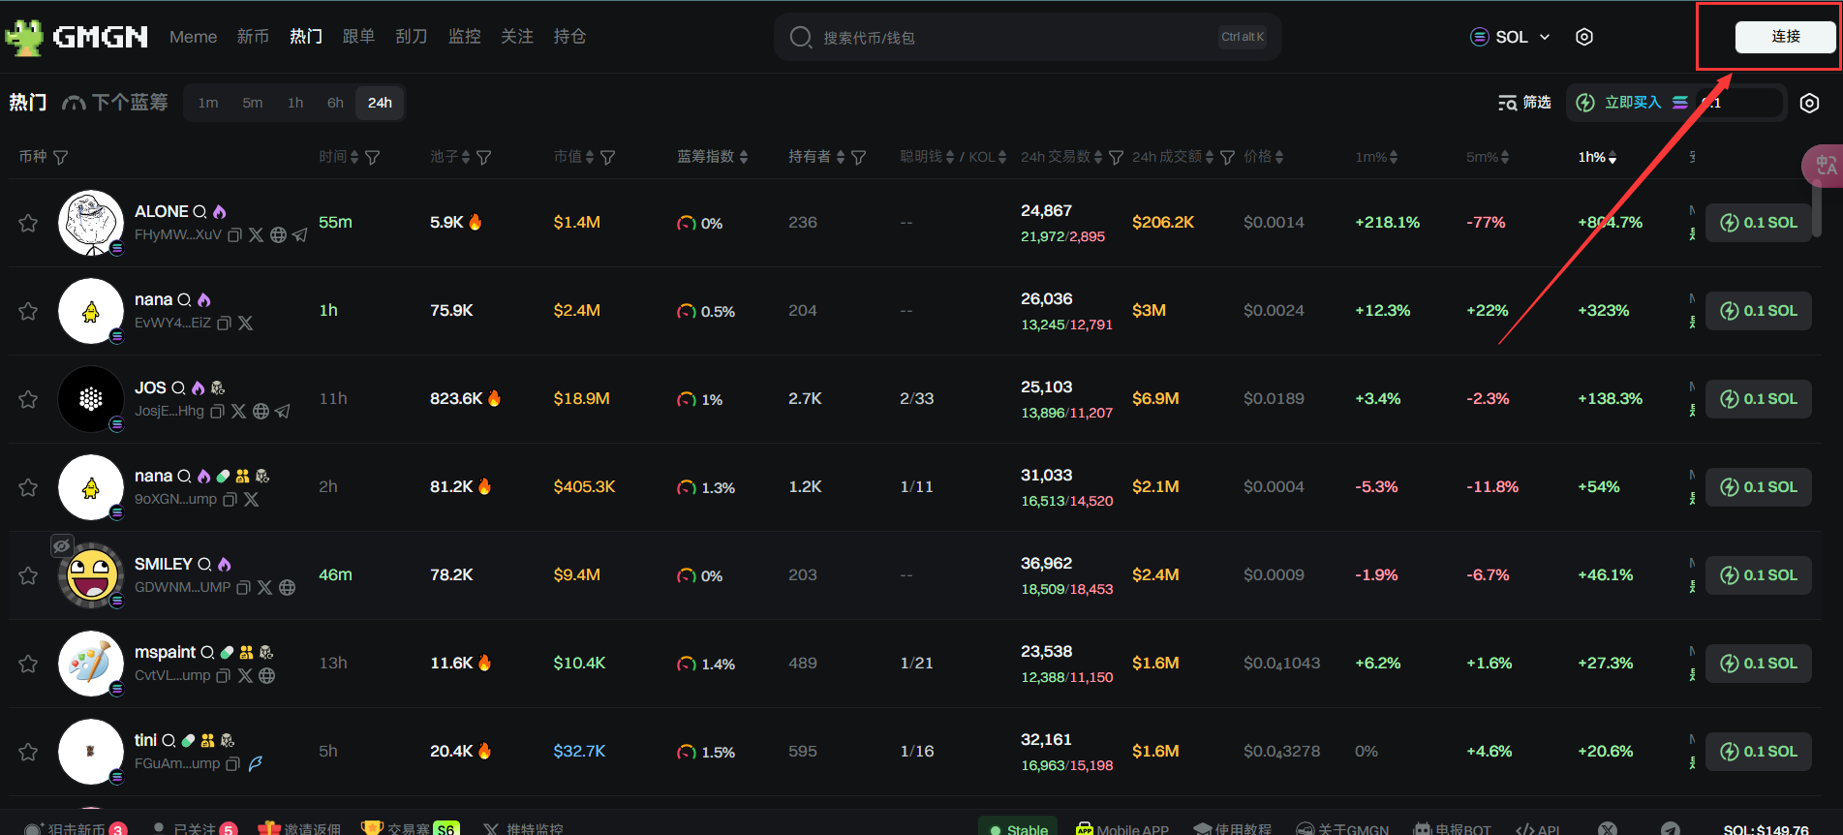Open Mobile APP link
The image size is (1843, 835).
[x=1122, y=829]
